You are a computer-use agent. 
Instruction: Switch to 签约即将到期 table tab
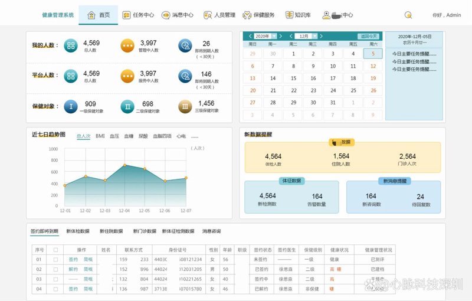click(44, 231)
